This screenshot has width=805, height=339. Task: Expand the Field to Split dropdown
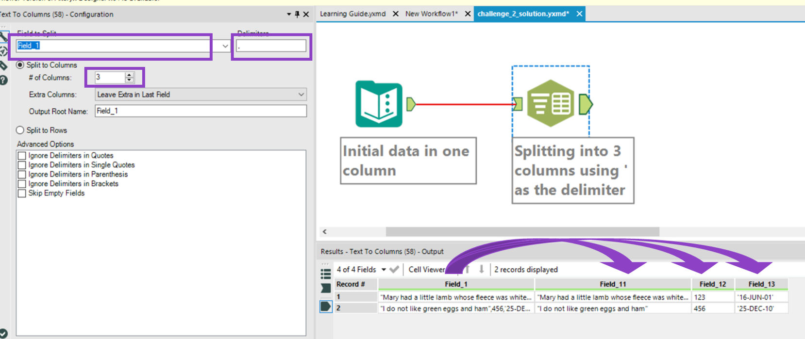pyautogui.click(x=225, y=46)
